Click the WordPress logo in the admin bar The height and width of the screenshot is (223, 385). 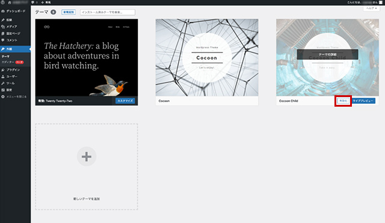[x=3, y=2]
